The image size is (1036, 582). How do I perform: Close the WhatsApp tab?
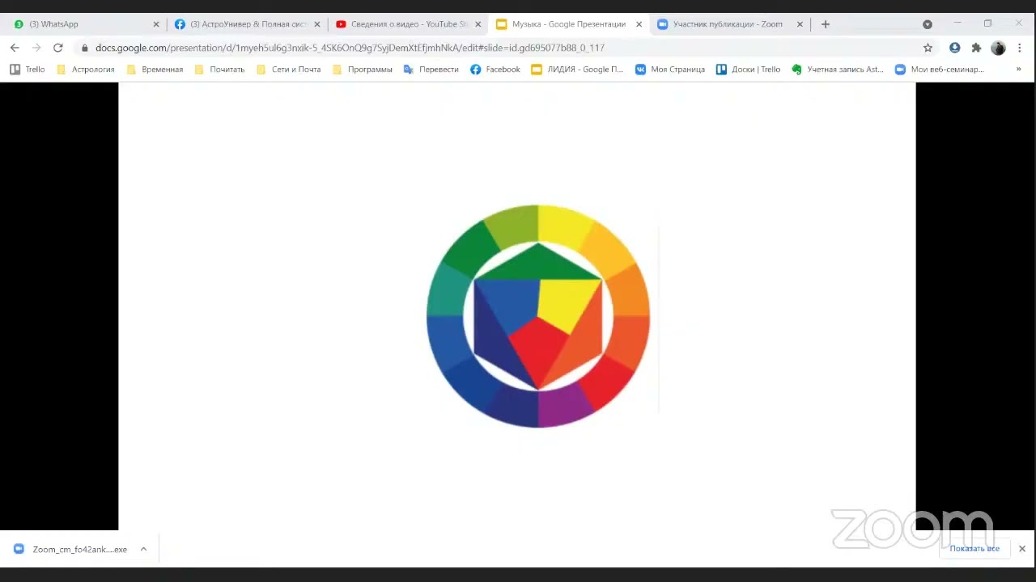[156, 24]
